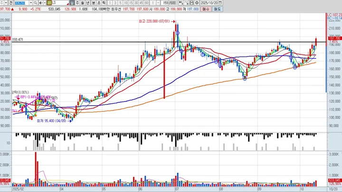Open the stock code history dropdown

(x=31, y=3)
